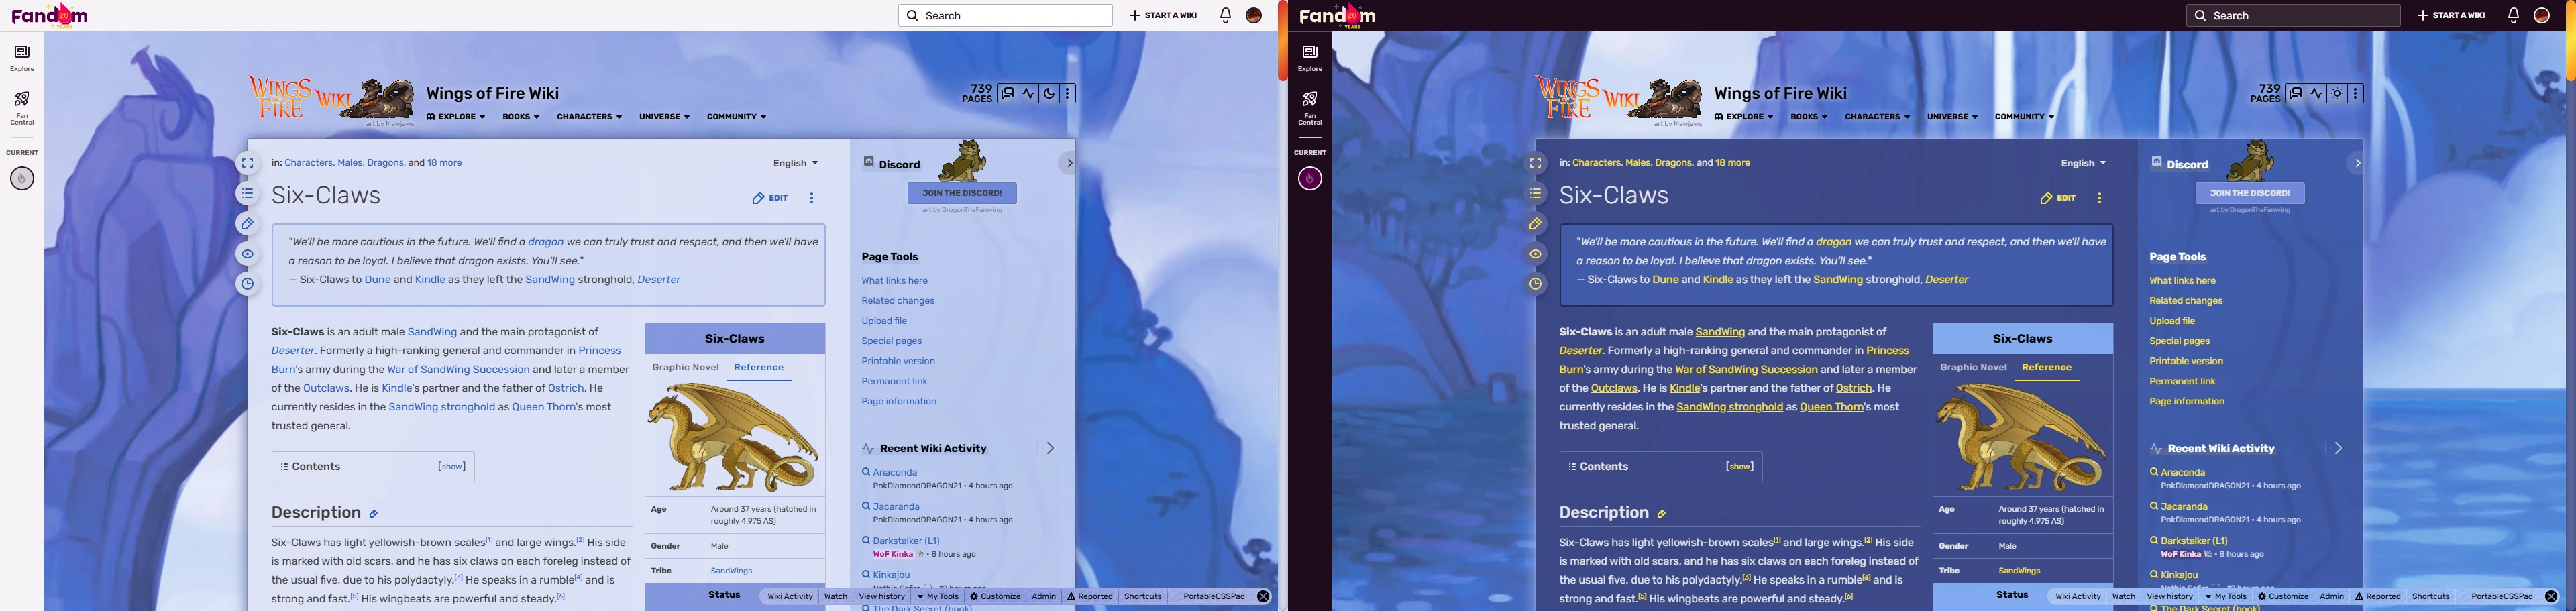Open Customize in light-theme bottom toolbar

pos(995,597)
